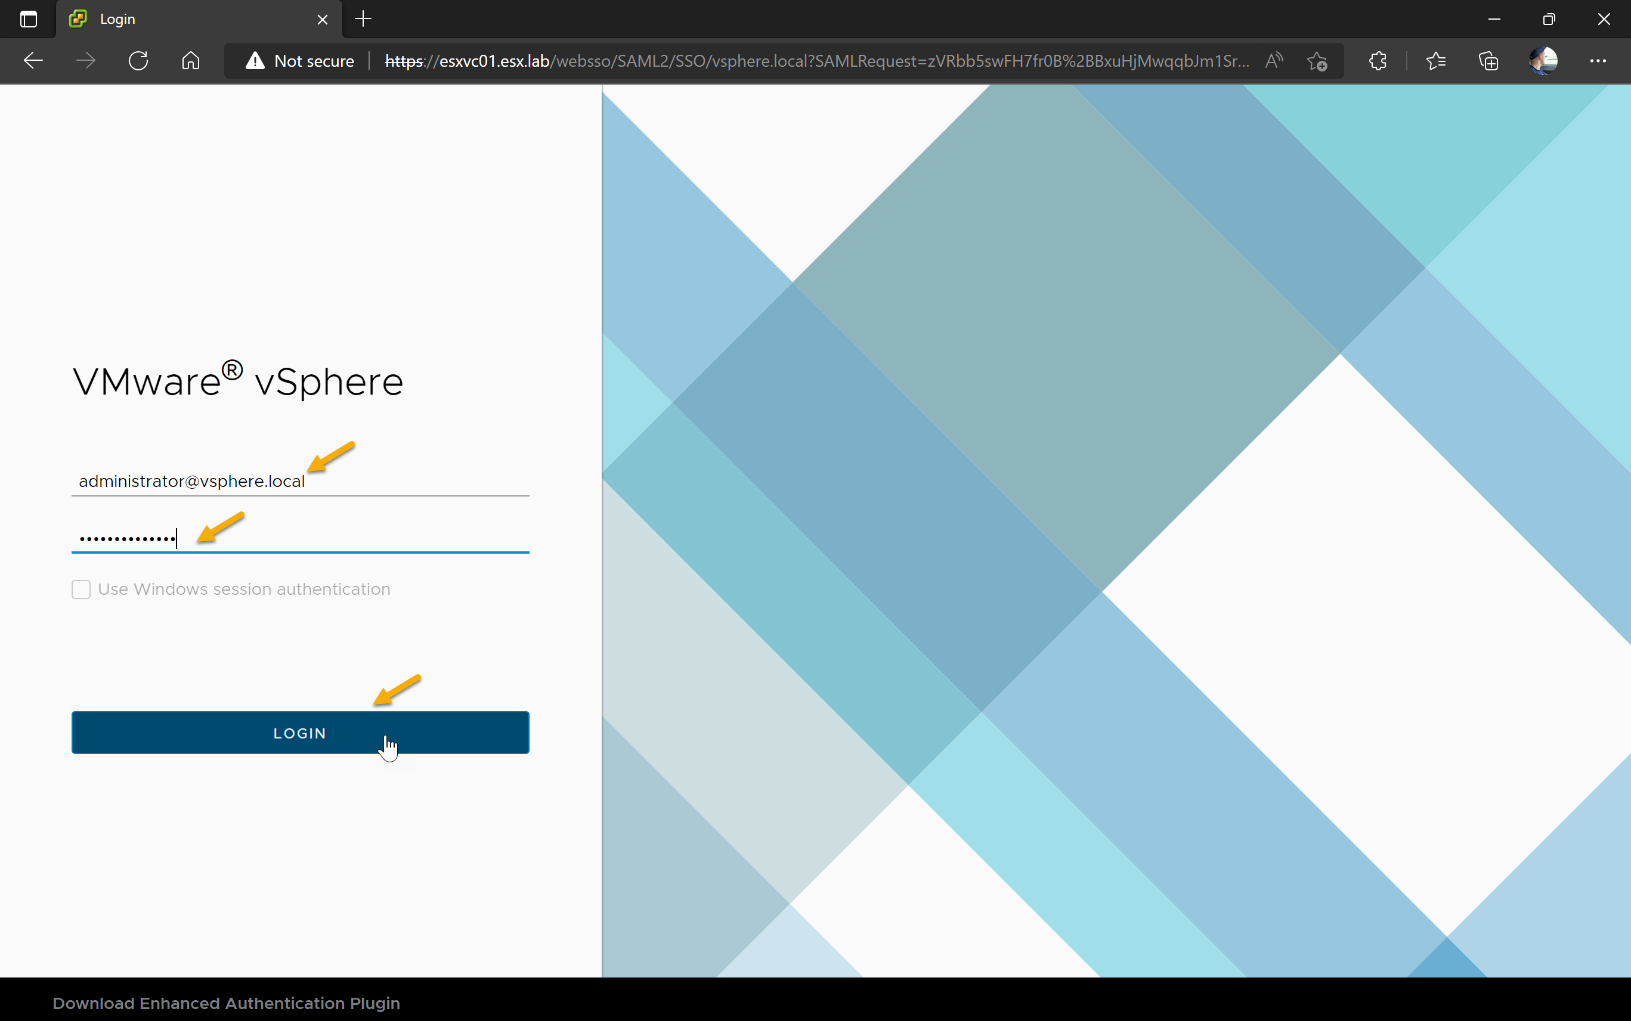
Task: Click the browser Forward arrow
Action: point(86,61)
